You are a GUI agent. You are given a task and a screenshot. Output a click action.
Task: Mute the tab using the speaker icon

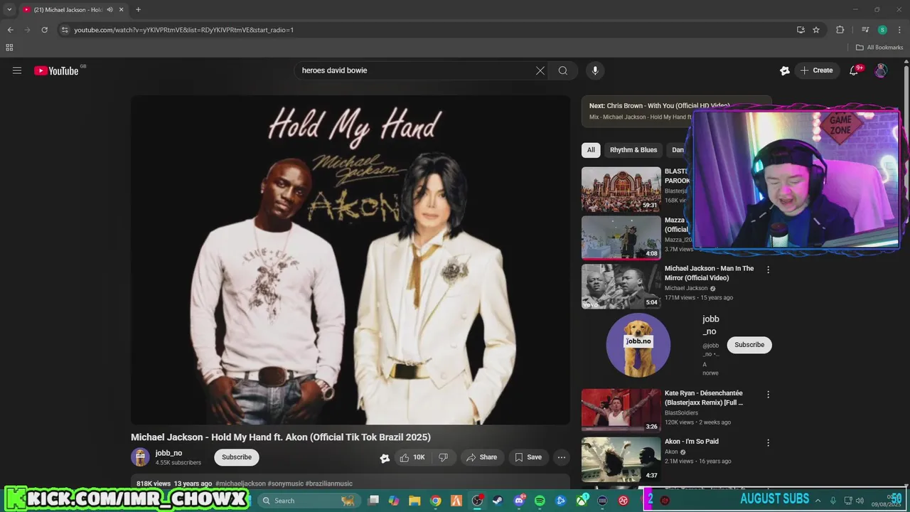pos(109,10)
